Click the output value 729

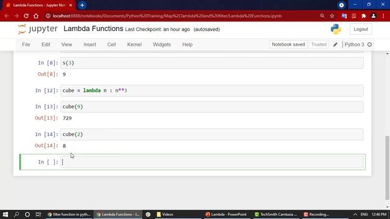coord(67,118)
